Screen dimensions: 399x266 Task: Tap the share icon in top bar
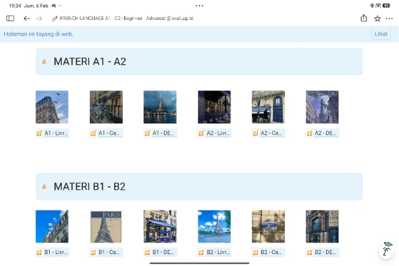coord(363,19)
